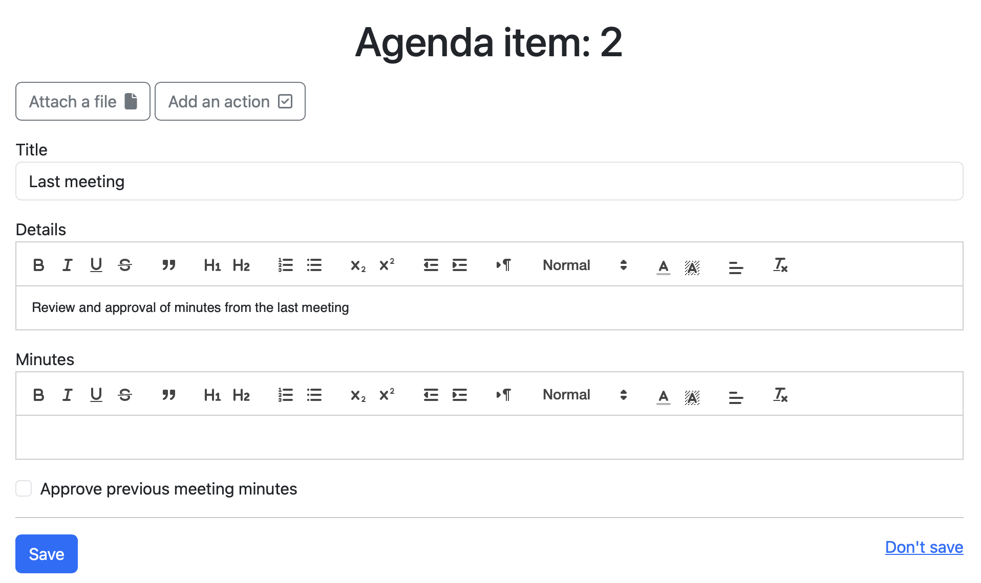This screenshot has height=583, width=981.
Task: Click into the Title input field
Action: point(489,181)
